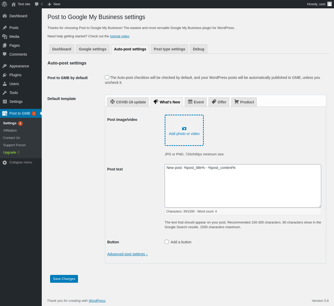Click the Event calendar icon
This screenshot has width=334, height=306.
click(190, 102)
